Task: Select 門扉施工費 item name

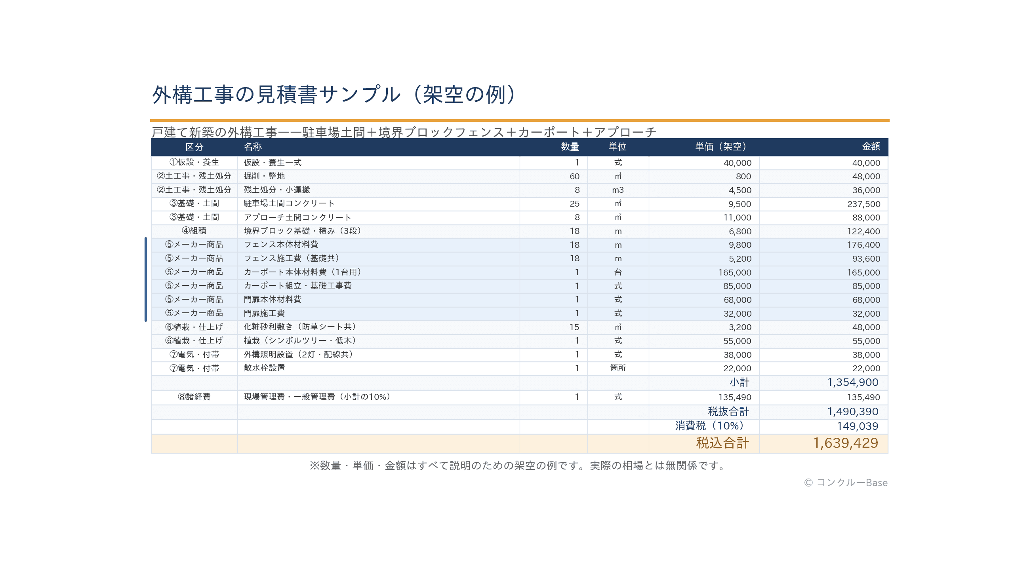Action: point(379,313)
